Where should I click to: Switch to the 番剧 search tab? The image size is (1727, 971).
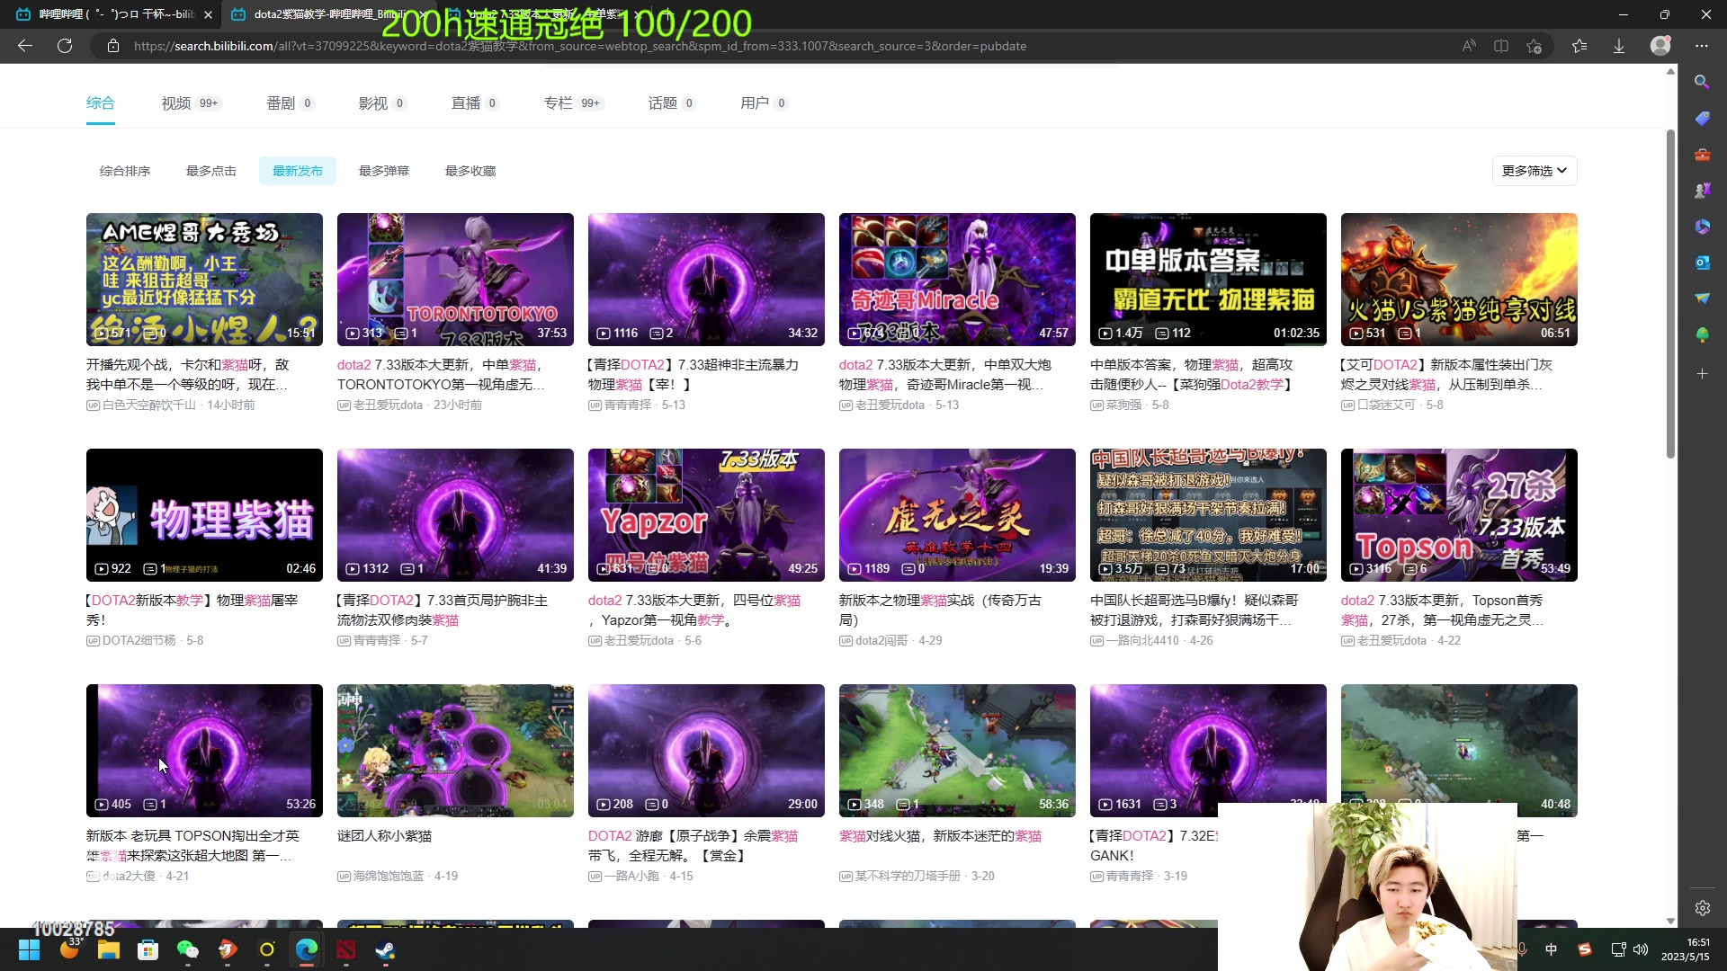290,103
